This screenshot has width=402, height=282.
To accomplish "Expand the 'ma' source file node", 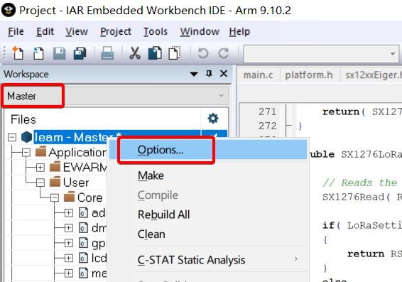I will [x=69, y=273].
